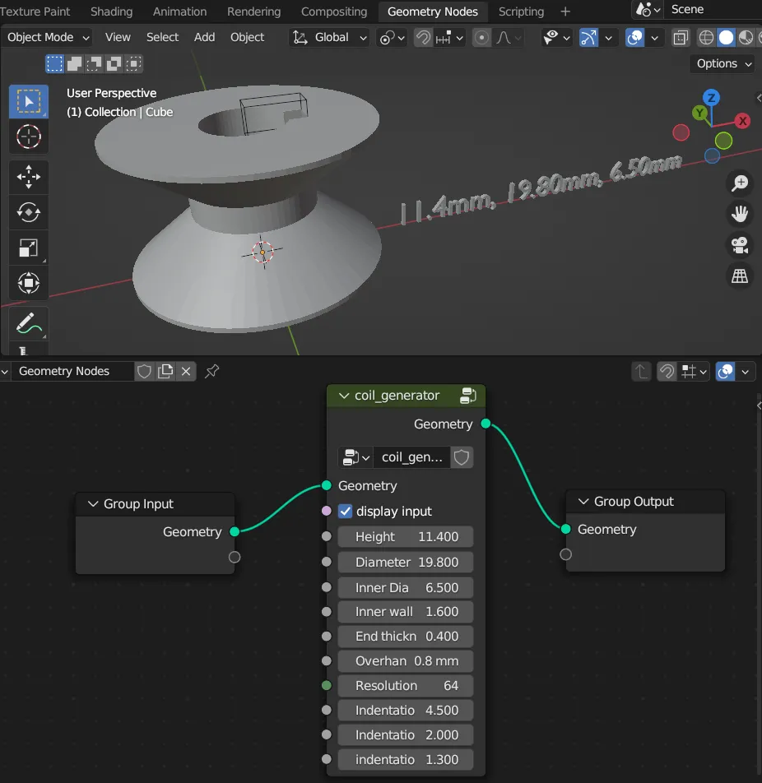Toggle snapping magnet in viewport header
Viewport: 762px width, 783px height.
pyautogui.click(x=423, y=38)
